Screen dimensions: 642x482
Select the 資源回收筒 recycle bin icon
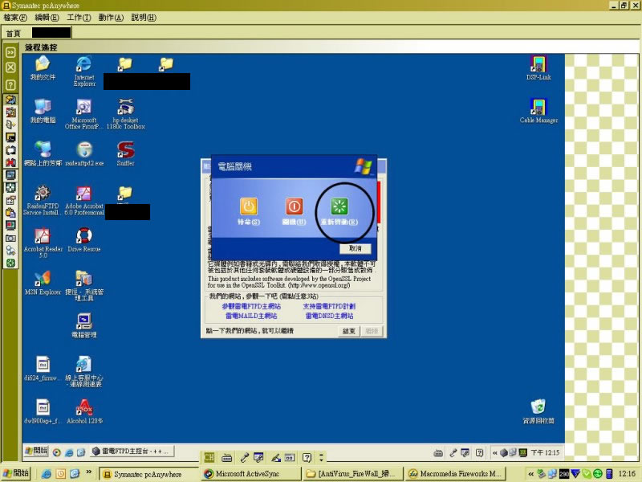(x=538, y=412)
